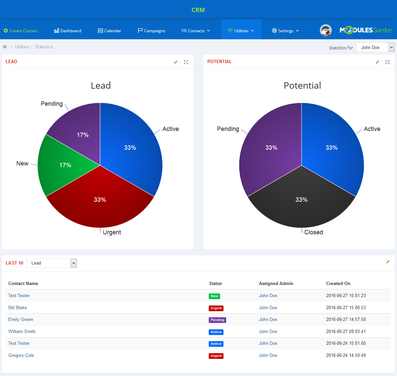This screenshot has width=397, height=376.
Task: Open the Last 10 Lead type dropdown
Action: pos(51,263)
